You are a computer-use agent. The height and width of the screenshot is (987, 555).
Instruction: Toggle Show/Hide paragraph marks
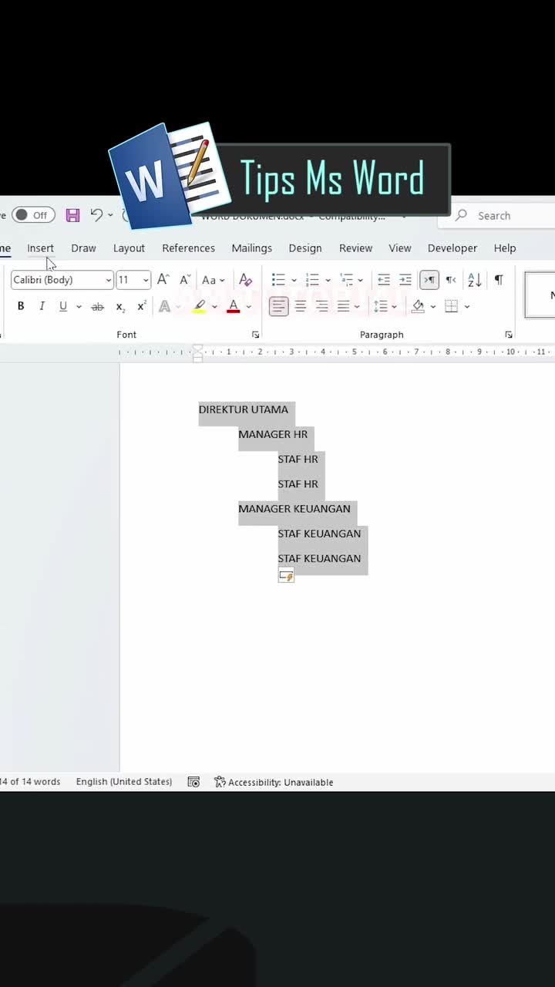[x=499, y=279]
